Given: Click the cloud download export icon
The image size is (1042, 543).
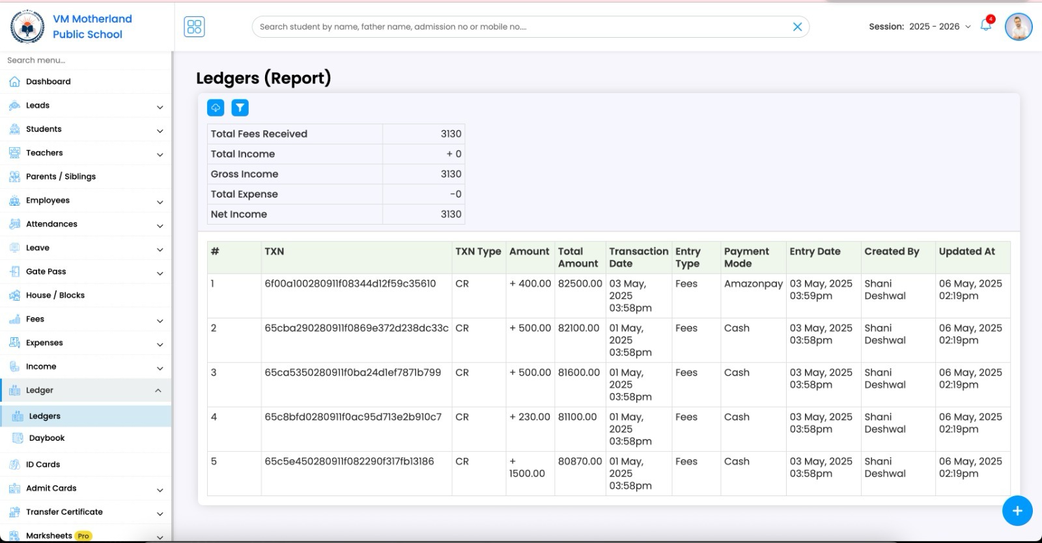Looking at the screenshot, I should pyautogui.click(x=216, y=107).
